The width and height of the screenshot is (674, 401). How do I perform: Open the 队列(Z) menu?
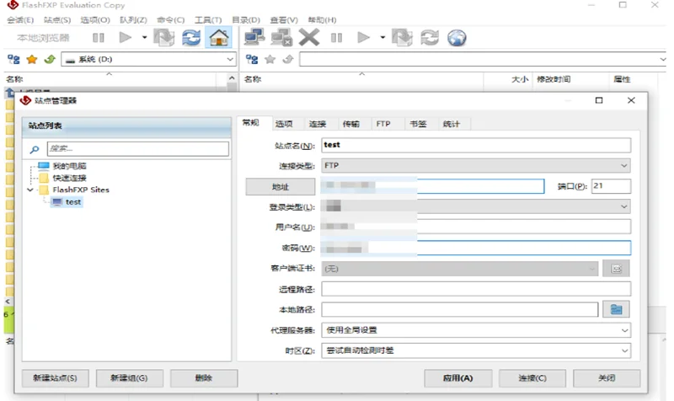[x=133, y=19]
